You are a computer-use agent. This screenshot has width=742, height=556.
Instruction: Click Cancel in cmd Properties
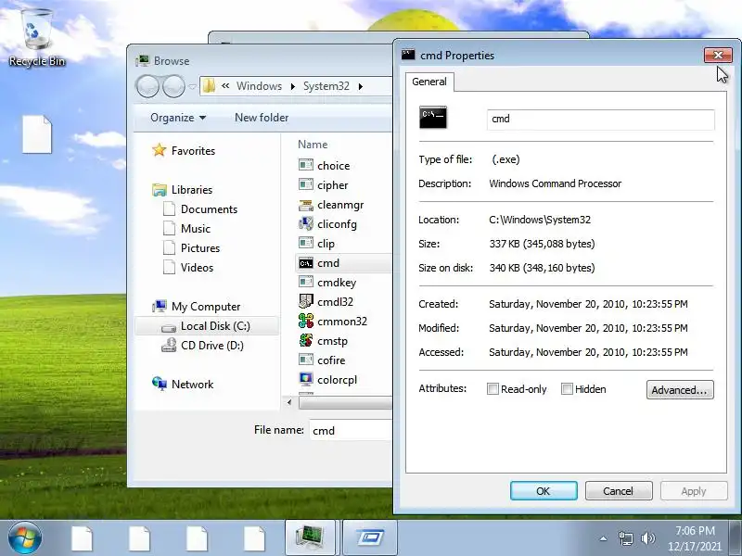(x=618, y=491)
